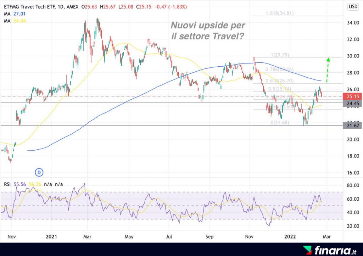Click the dividend 'D' marker icon
This screenshot has height=256, width=363.
click(x=39, y=172)
